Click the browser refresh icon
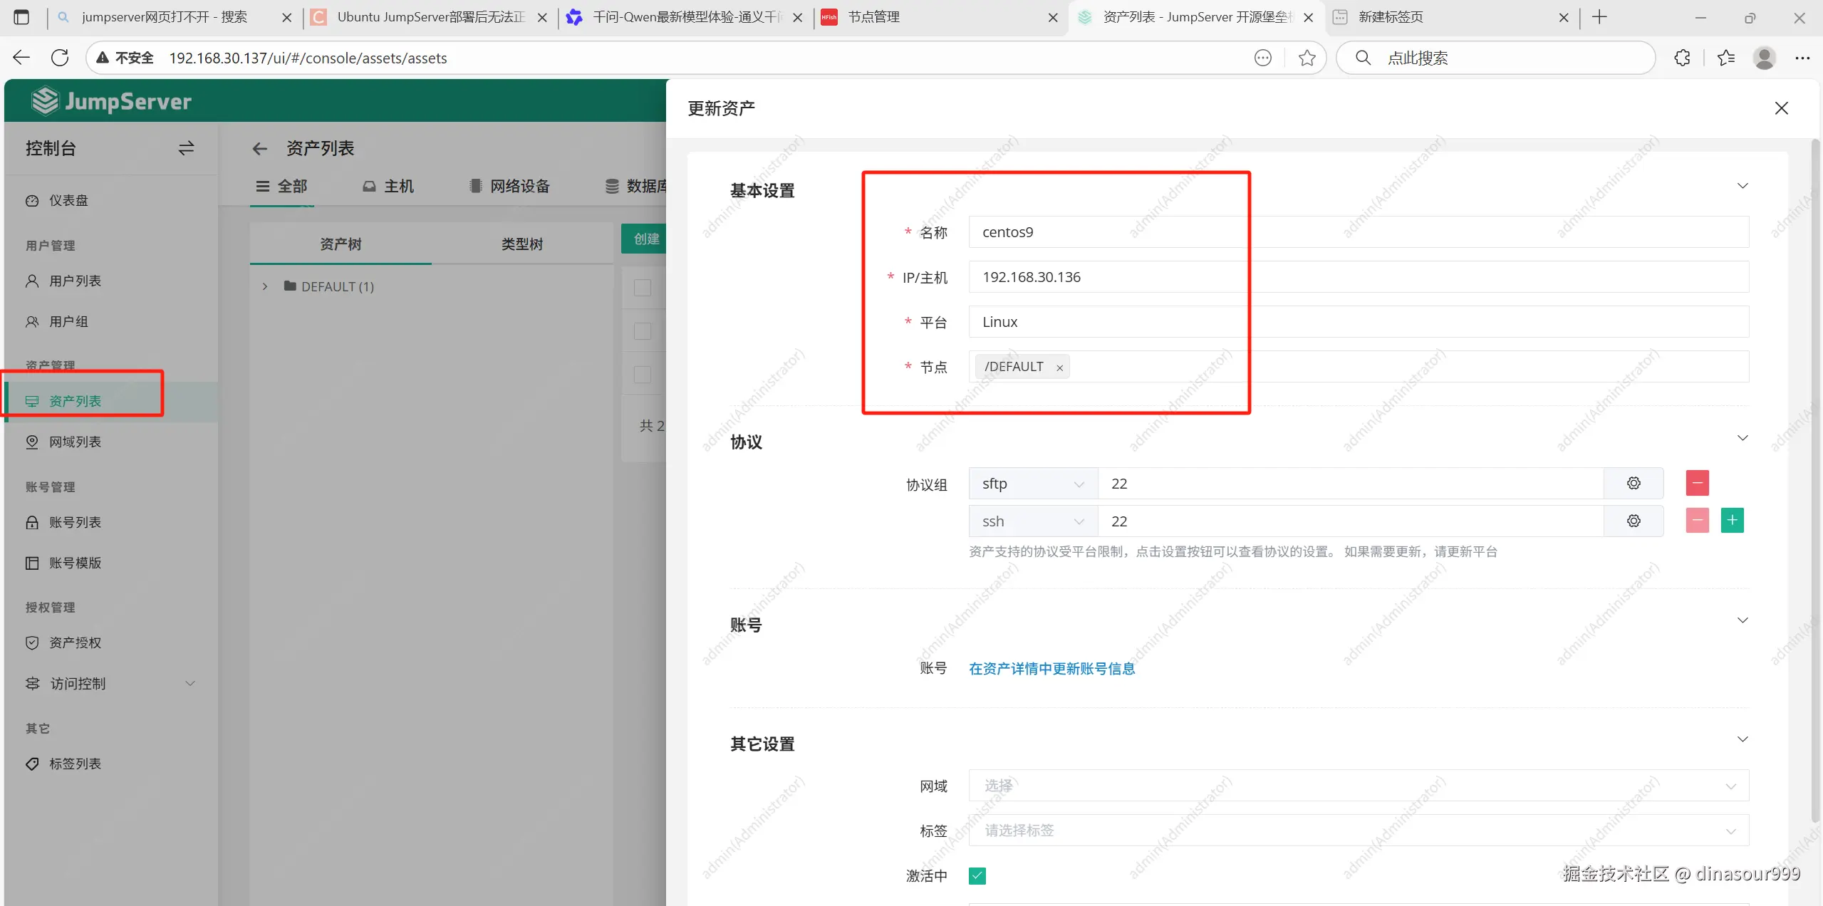 [60, 58]
